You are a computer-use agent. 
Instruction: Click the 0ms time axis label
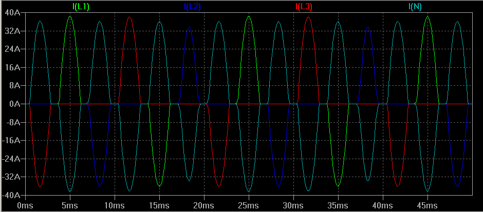[x=25, y=205]
